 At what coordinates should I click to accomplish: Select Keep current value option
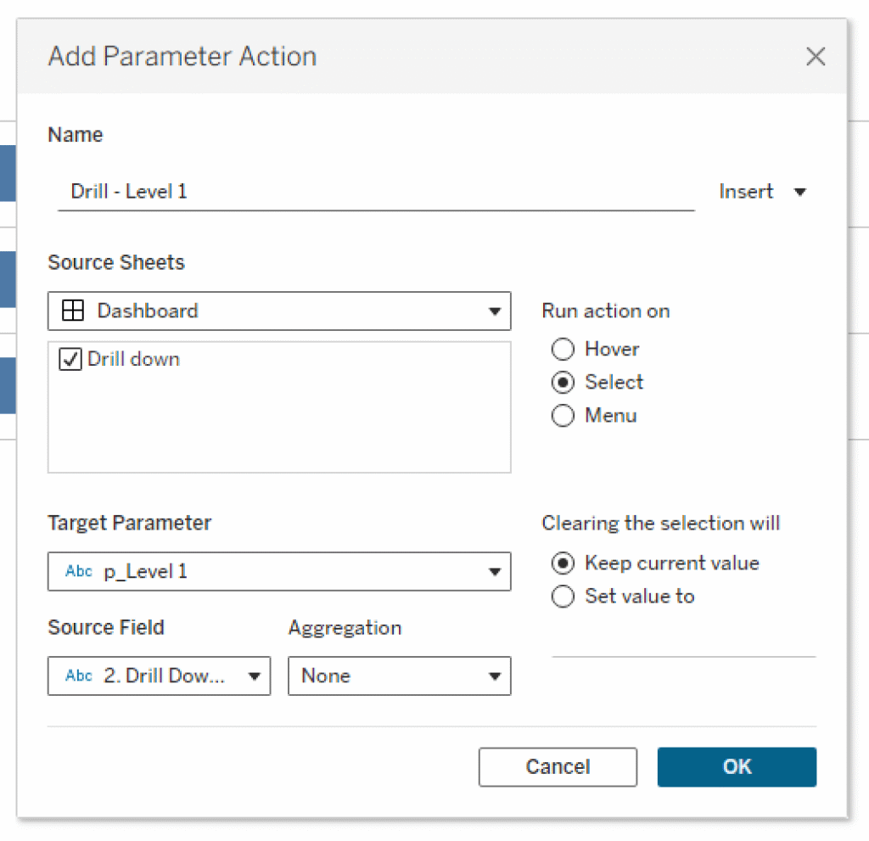[x=563, y=563]
